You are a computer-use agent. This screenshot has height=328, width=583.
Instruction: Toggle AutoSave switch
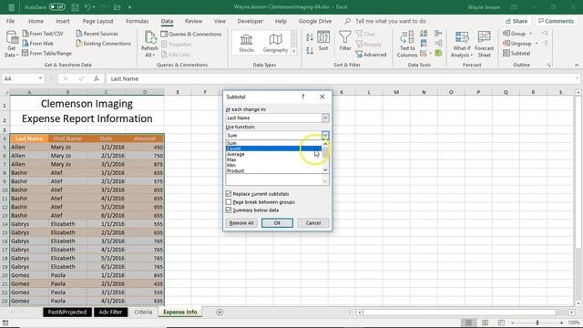click(56, 7)
